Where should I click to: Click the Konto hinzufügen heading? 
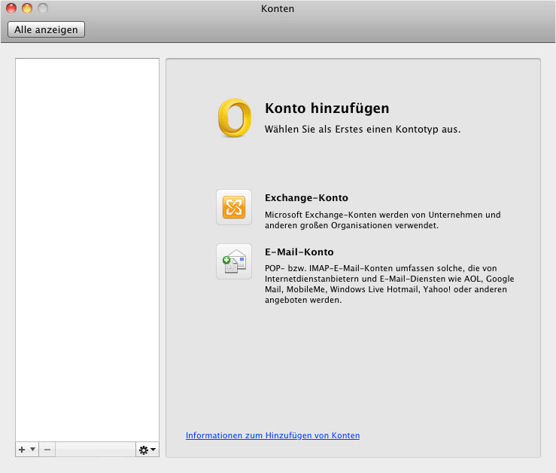pyautogui.click(x=327, y=108)
